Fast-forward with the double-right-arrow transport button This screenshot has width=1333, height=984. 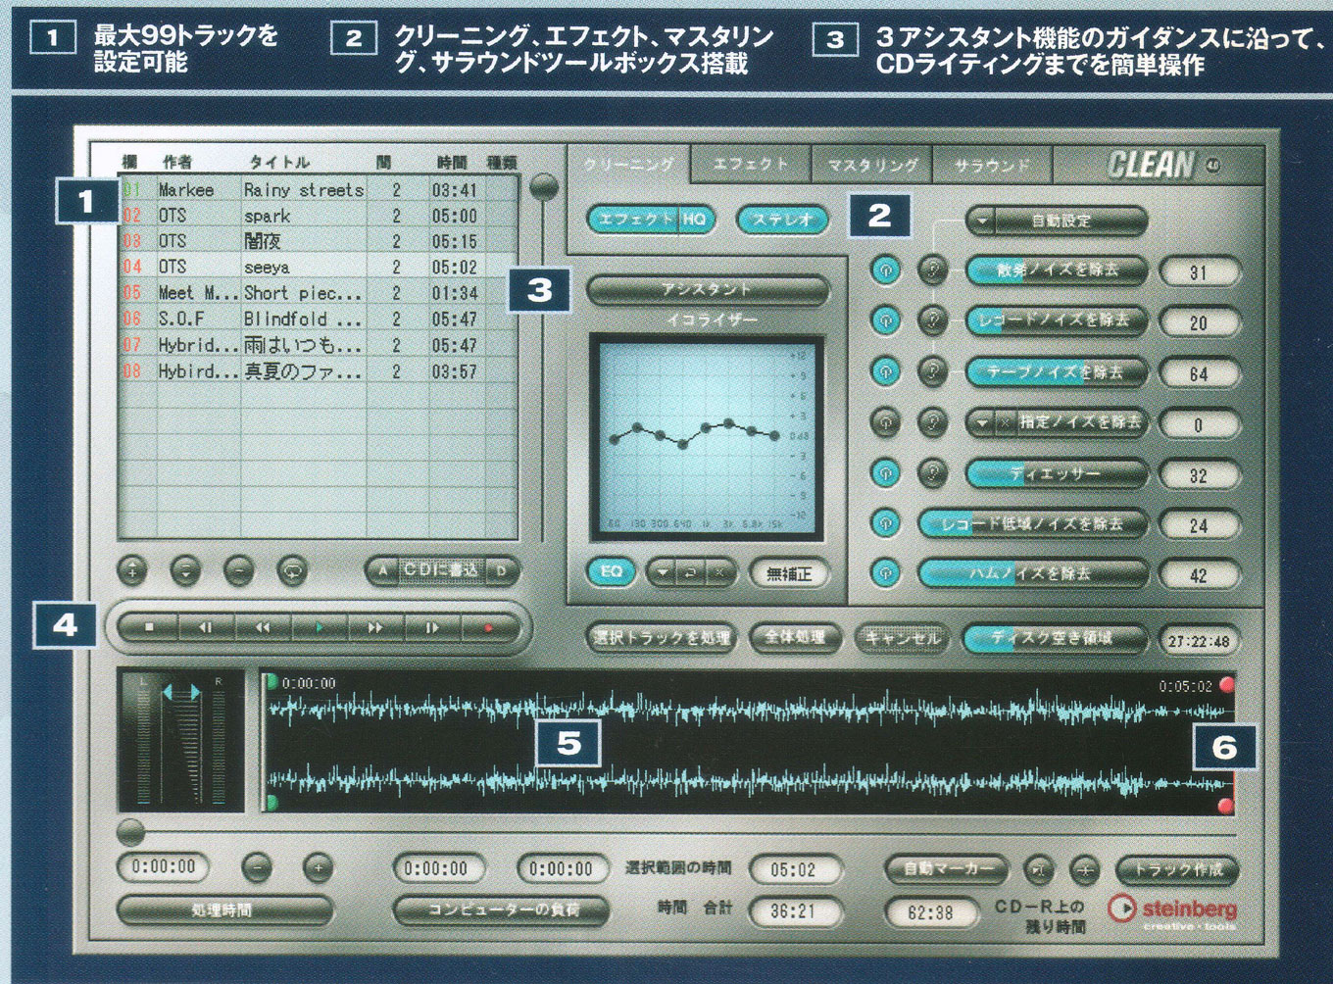375,627
